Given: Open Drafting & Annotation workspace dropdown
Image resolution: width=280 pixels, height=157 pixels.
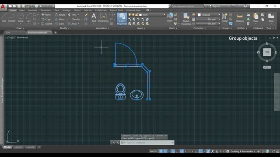Looking at the screenshot, I should click(x=243, y=151).
